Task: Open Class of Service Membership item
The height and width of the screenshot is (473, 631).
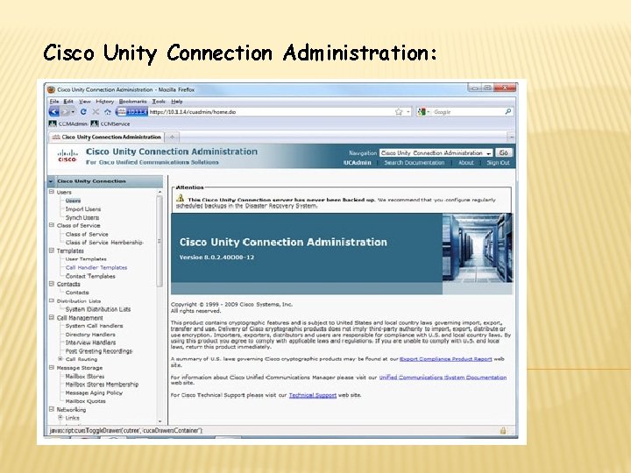Action: 104,243
